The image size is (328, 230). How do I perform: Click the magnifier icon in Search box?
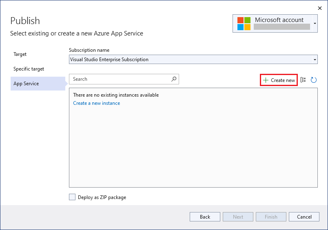click(x=174, y=79)
